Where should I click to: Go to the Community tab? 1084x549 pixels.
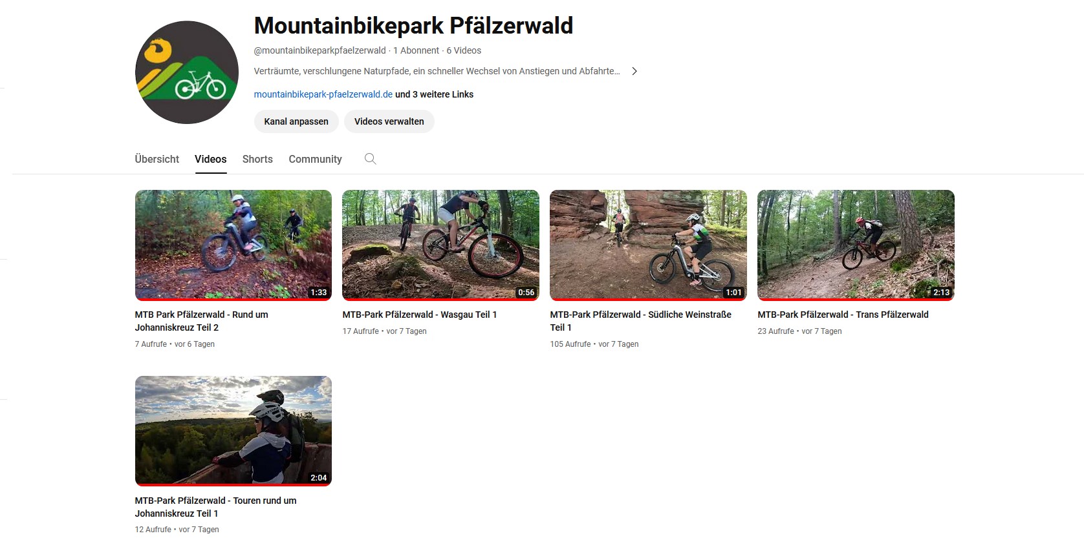pyautogui.click(x=315, y=159)
